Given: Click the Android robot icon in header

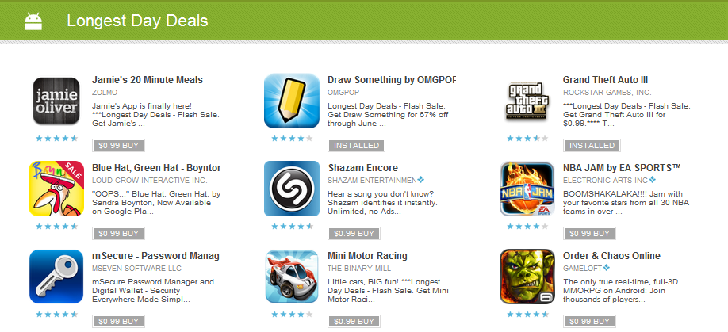Looking at the screenshot, I should (33, 21).
